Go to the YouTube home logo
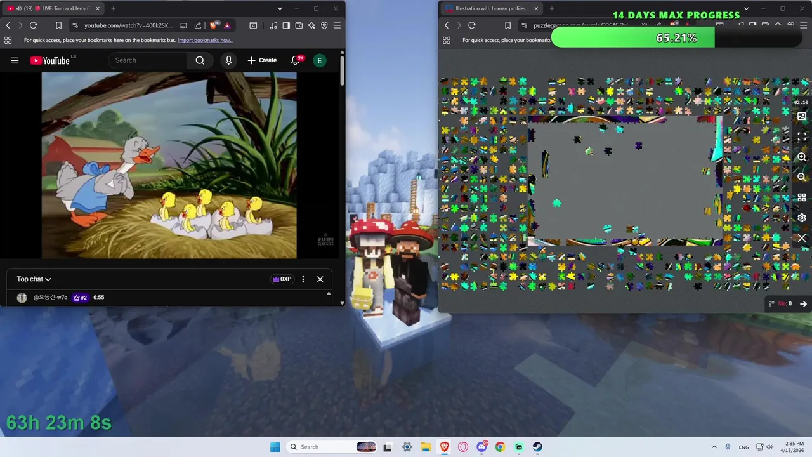The height and width of the screenshot is (457, 812). (x=49, y=60)
